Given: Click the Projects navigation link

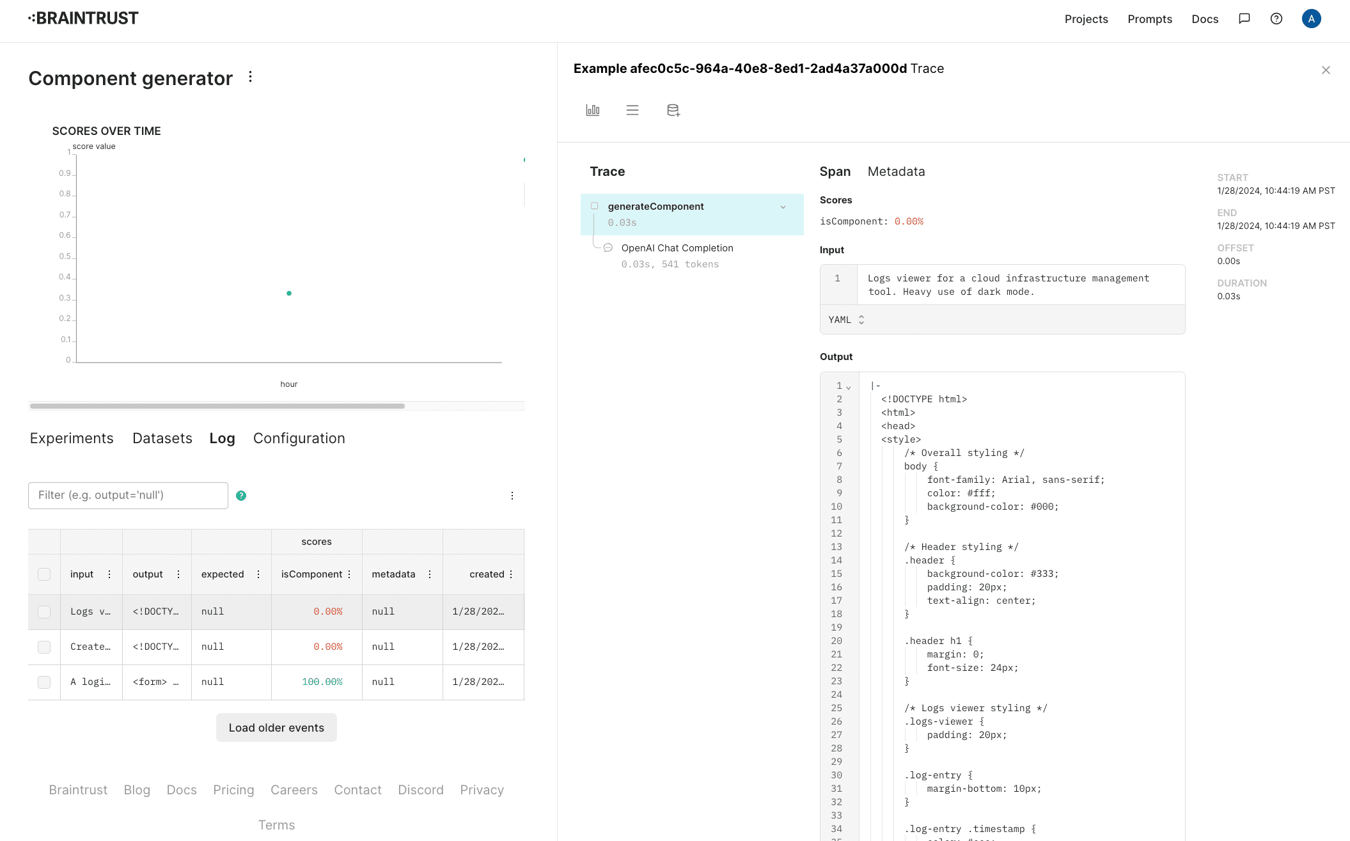Looking at the screenshot, I should pyautogui.click(x=1087, y=19).
